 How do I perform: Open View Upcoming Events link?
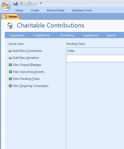[x=28, y=72]
